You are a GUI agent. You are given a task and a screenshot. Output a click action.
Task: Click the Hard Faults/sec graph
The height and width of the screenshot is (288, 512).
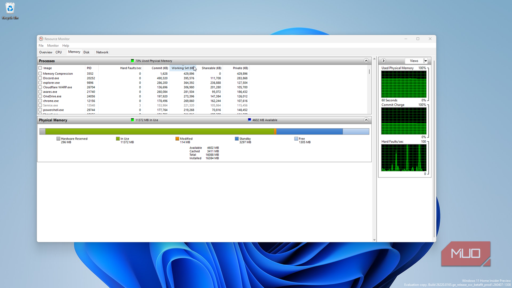[x=404, y=158]
